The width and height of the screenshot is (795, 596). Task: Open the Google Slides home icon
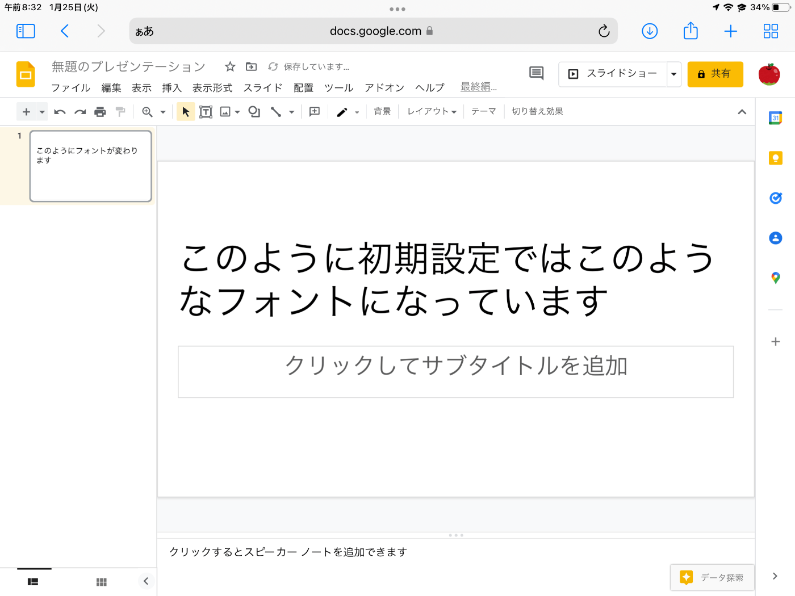(x=26, y=74)
